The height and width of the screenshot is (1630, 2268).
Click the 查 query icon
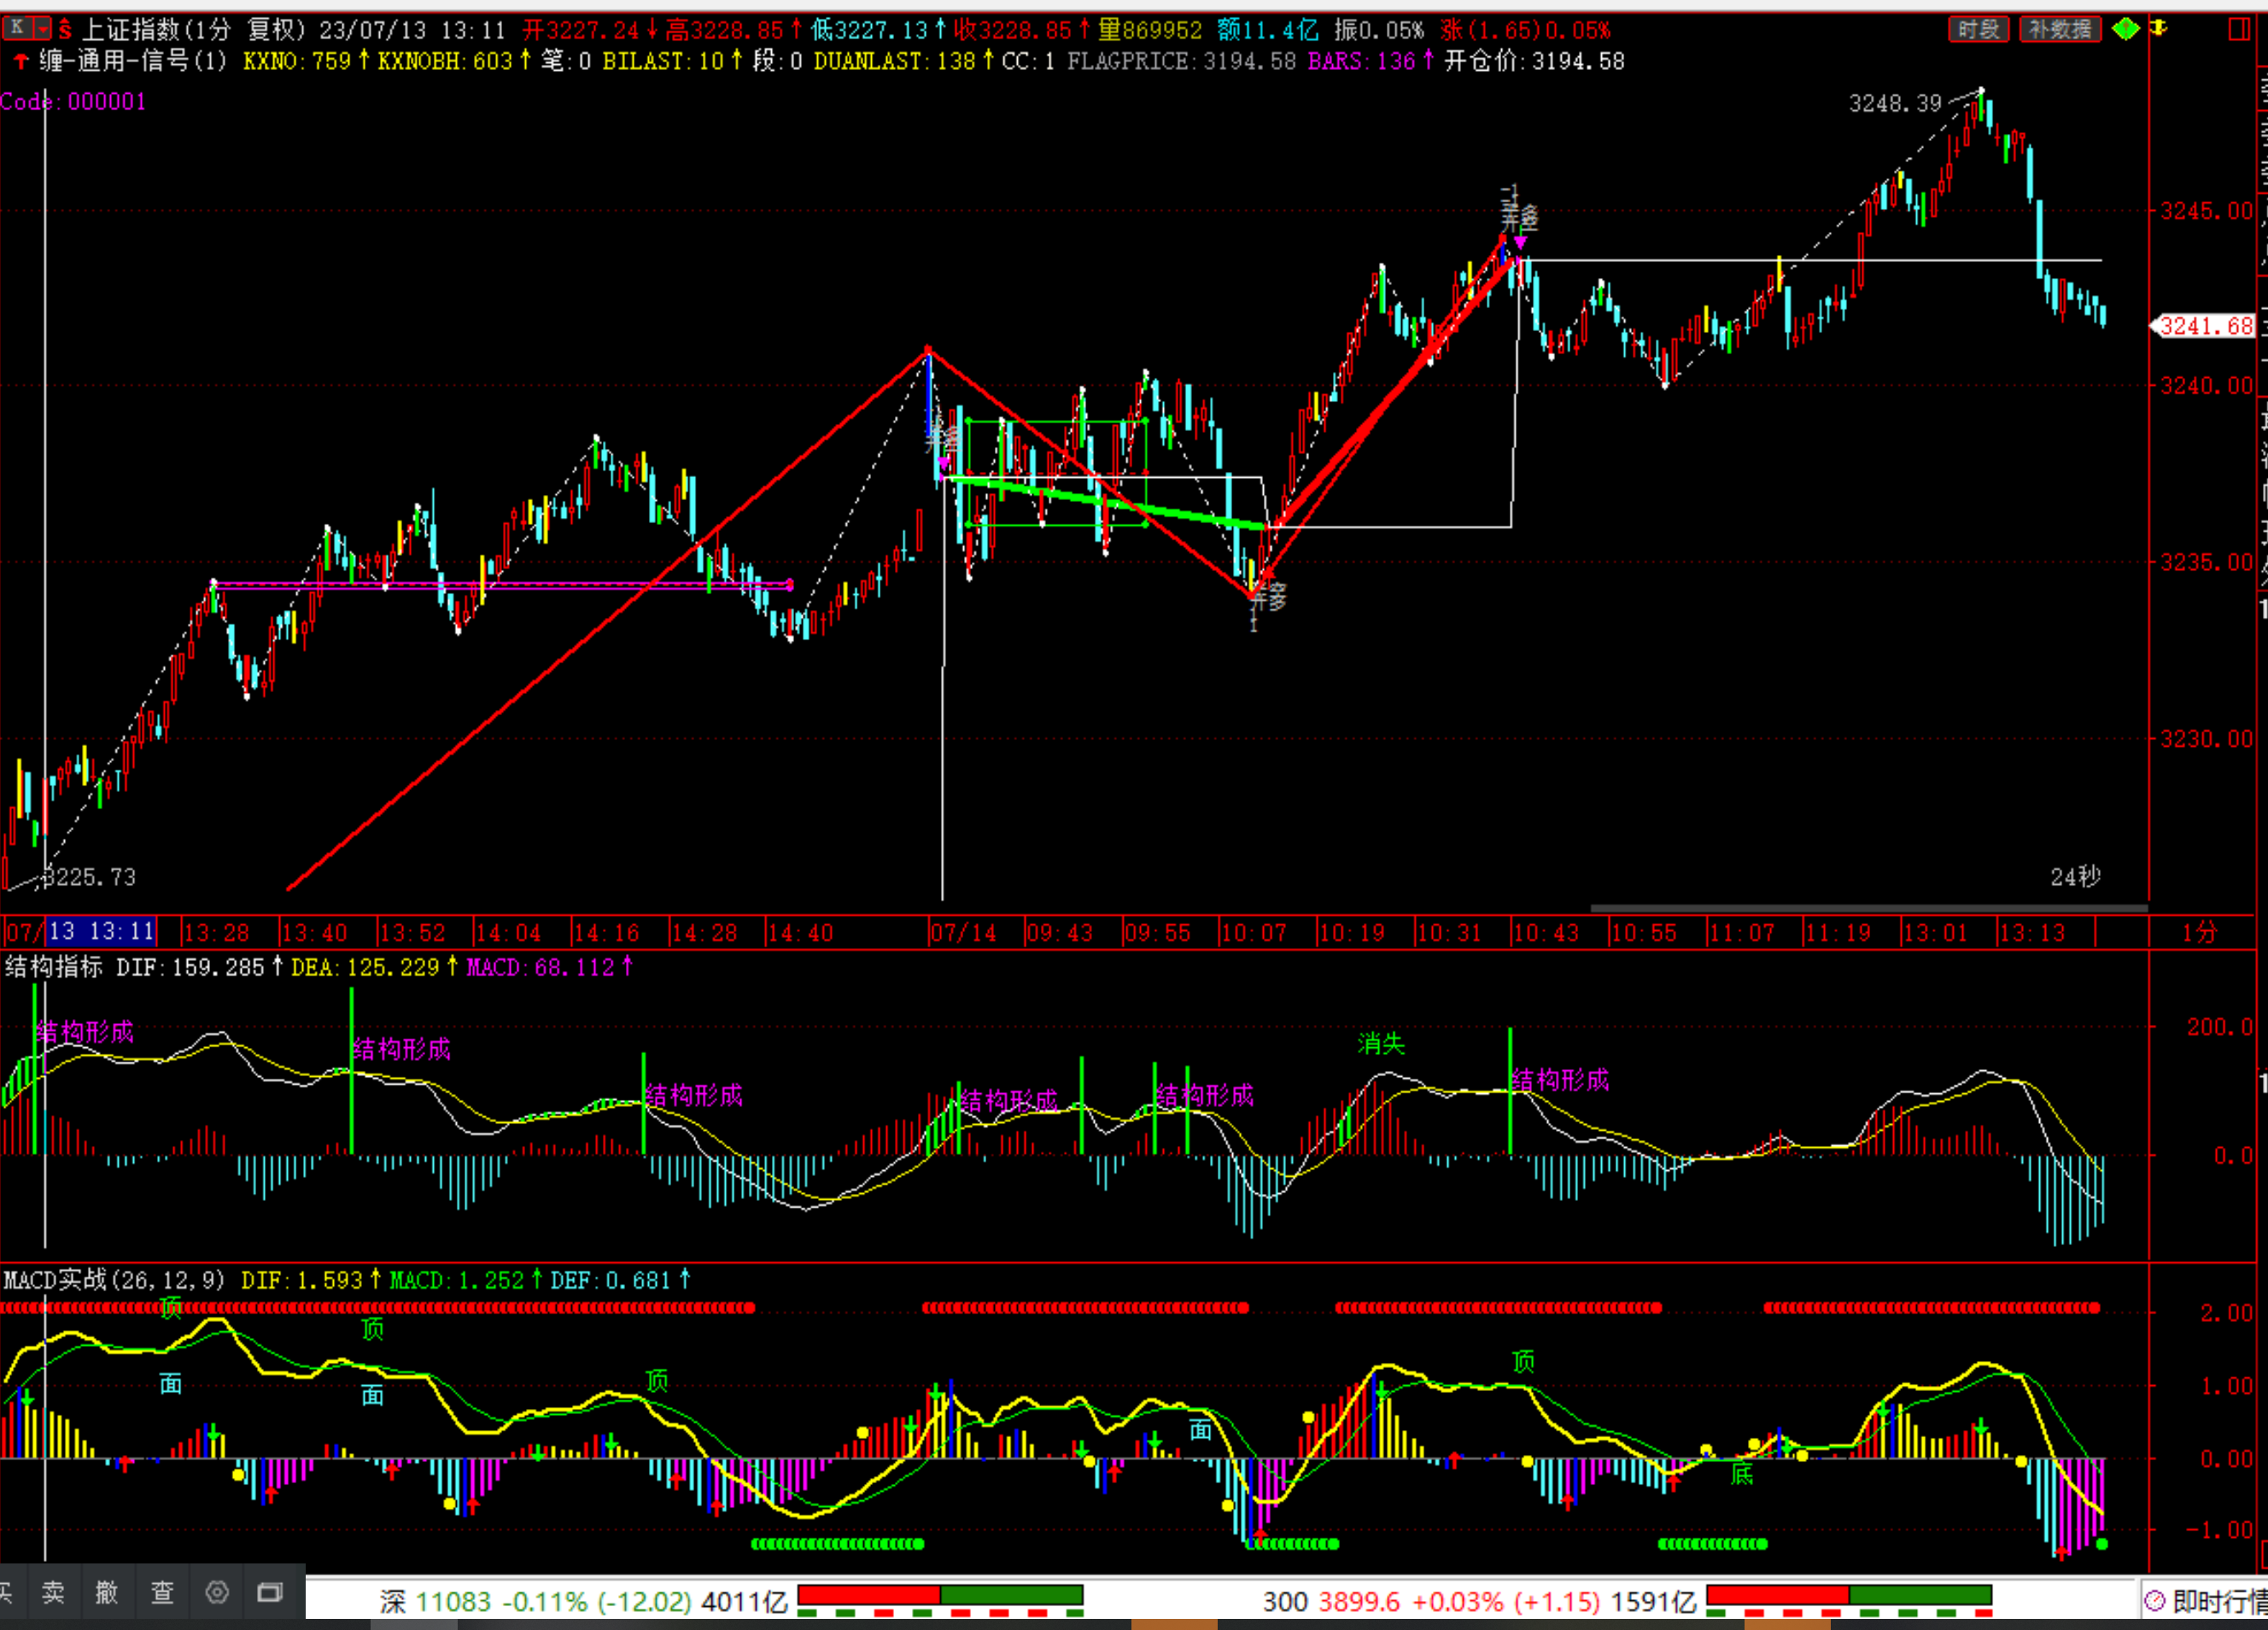click(162, 1592)
